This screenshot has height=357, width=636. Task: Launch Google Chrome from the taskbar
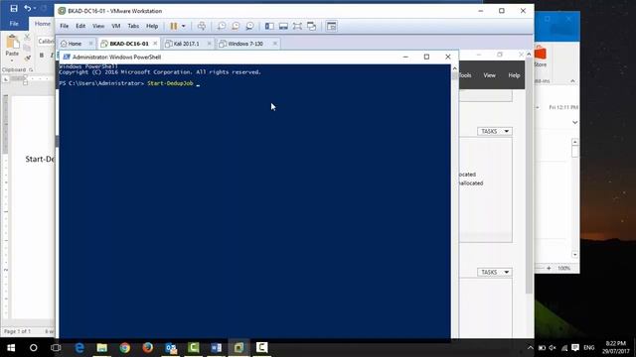[125, 348]
